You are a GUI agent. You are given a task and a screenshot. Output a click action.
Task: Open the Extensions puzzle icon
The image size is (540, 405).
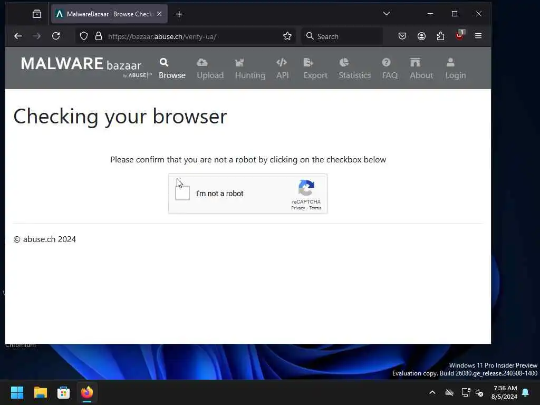(x=440, y=36)
